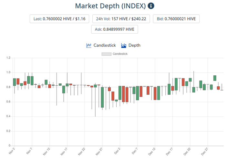Click the Nov 7 axis label
The image size is (248, 161).
tap(29, 151)
